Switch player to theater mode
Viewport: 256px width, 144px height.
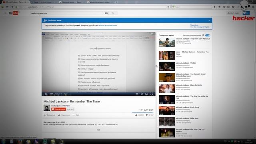tap(146, 94)
